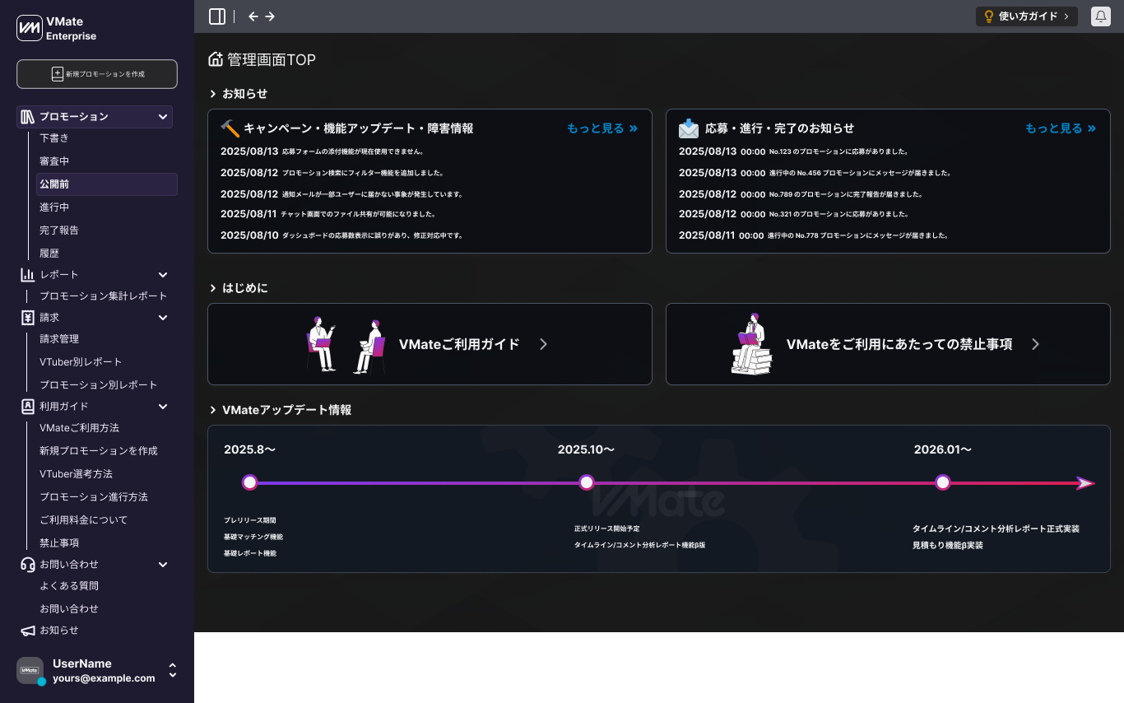Collapse the レポート section chevron
The width and height of the screenshot is (1124, 703).
163,275
